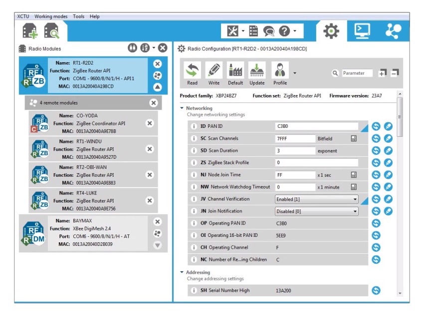
Task: Open the Help menu
Action: (x=95, y=16)
